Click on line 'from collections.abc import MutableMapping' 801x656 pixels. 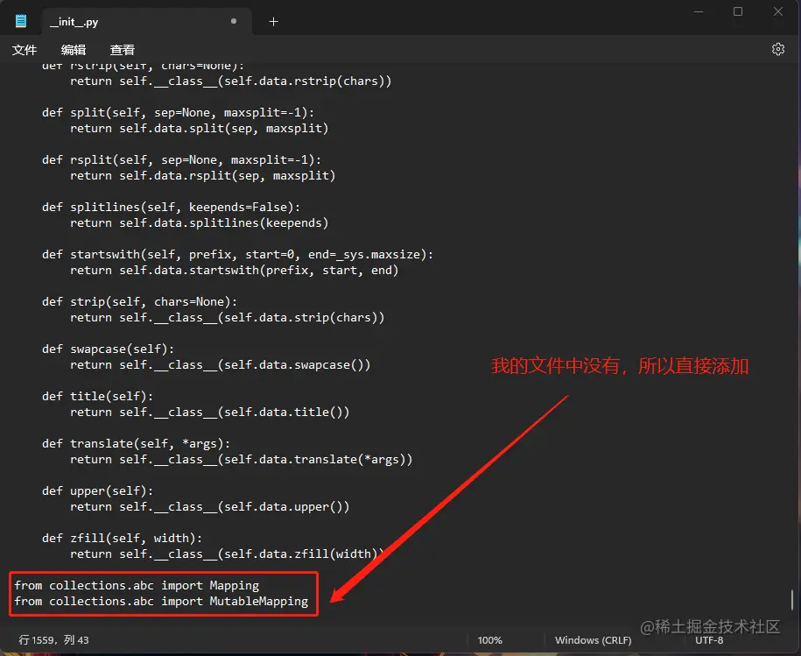(161, 602)
